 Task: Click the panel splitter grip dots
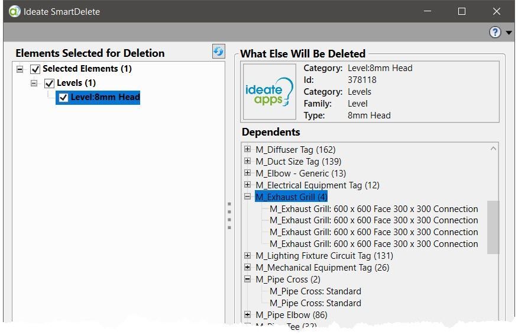pos(229,216)
